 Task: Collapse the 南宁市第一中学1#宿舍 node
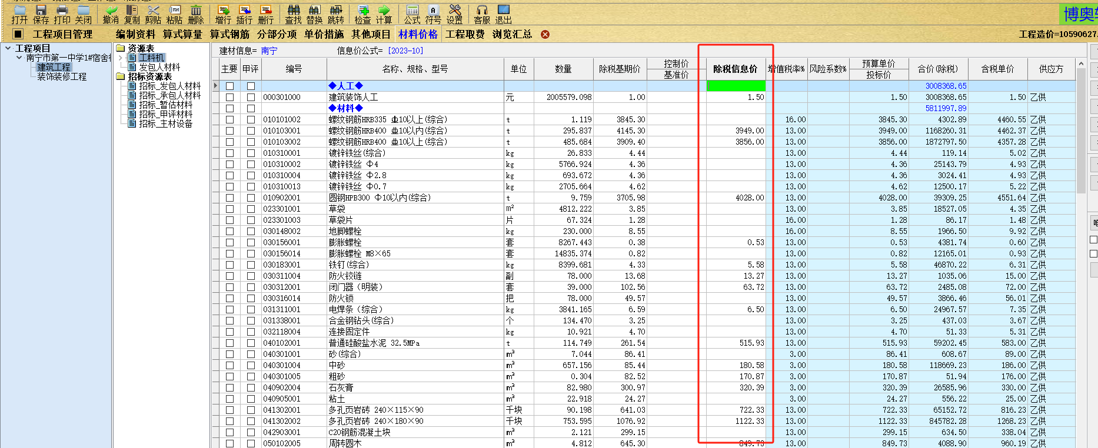click(x=19, y=58)
